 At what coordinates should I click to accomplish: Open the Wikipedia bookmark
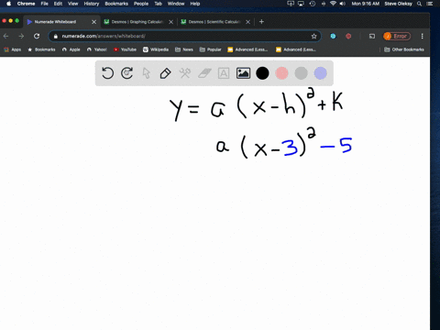156,49
